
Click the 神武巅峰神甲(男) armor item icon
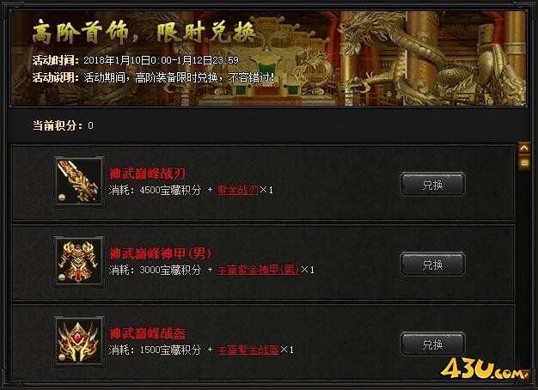click(78, 262)
